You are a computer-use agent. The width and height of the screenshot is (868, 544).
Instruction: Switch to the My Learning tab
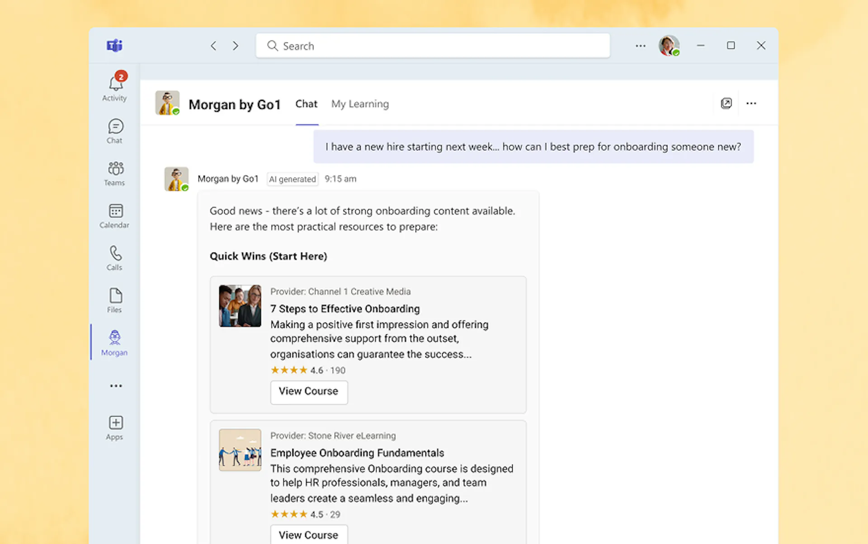[360, 104]
